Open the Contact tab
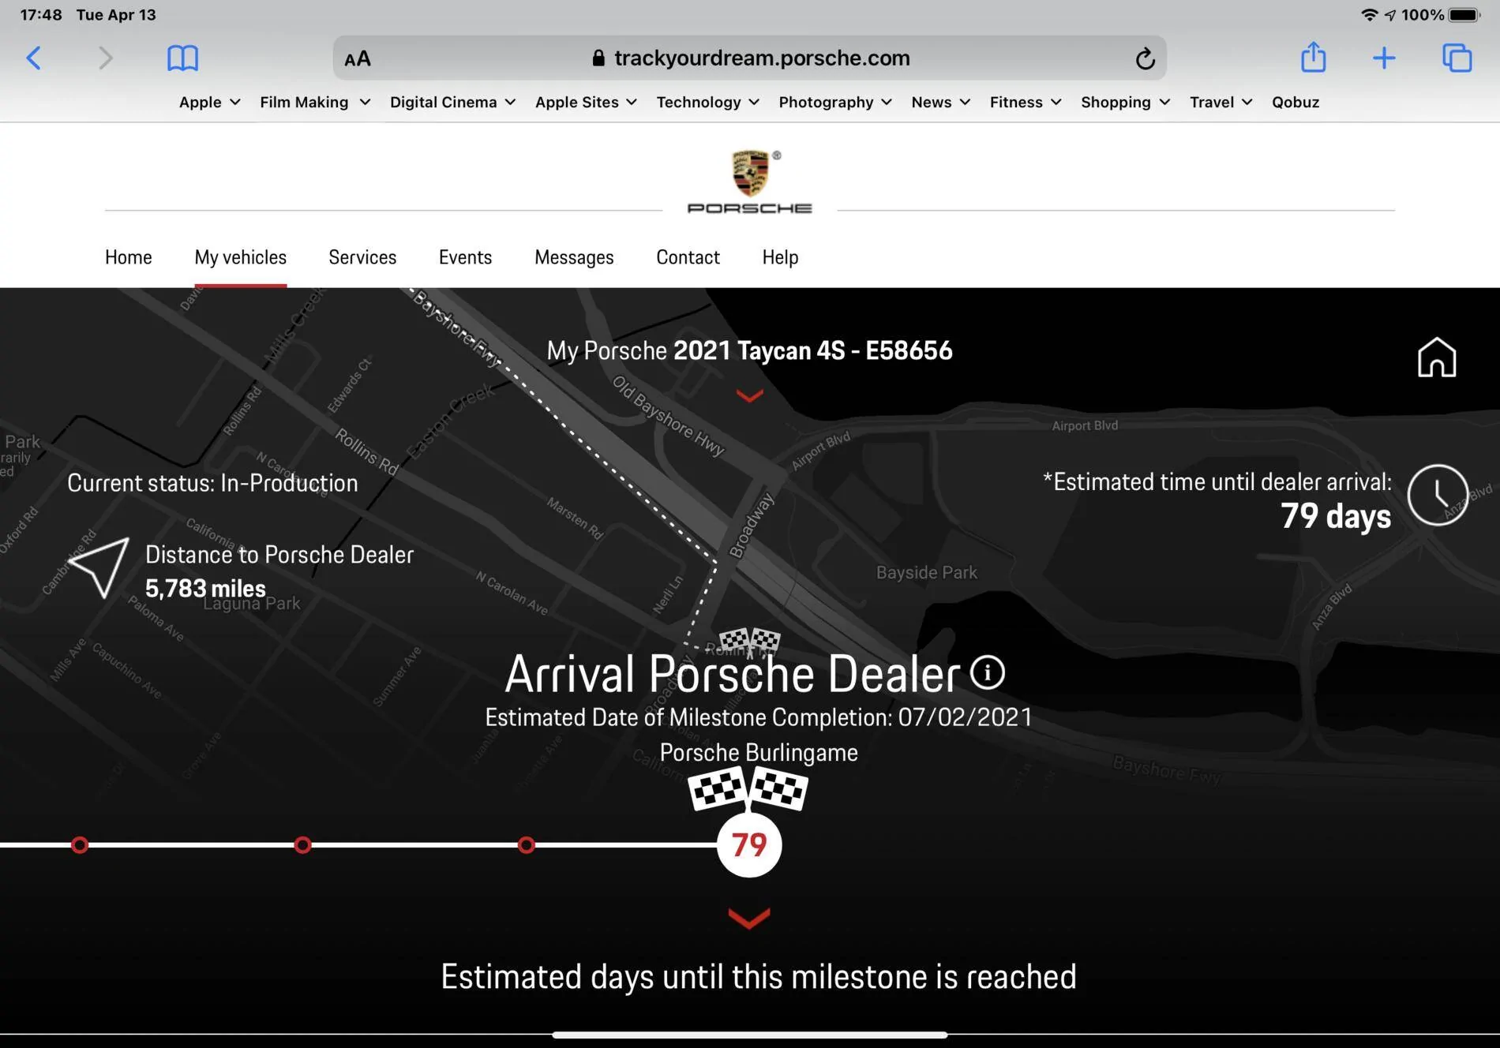 tap(688, 257)
